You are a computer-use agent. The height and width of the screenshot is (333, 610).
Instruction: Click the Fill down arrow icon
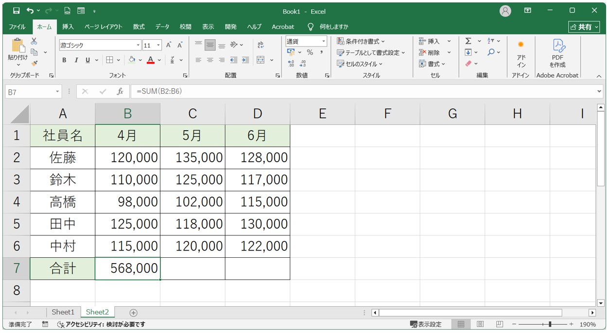tap(468, 52)
